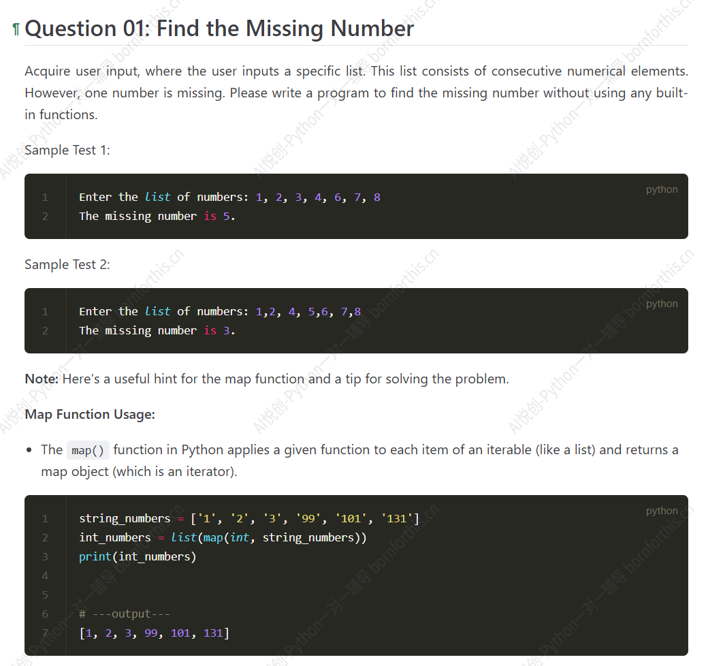Select line number 1 in Sample Test 1 block
This screenshot has height=666, width=708.
point(45,197)
